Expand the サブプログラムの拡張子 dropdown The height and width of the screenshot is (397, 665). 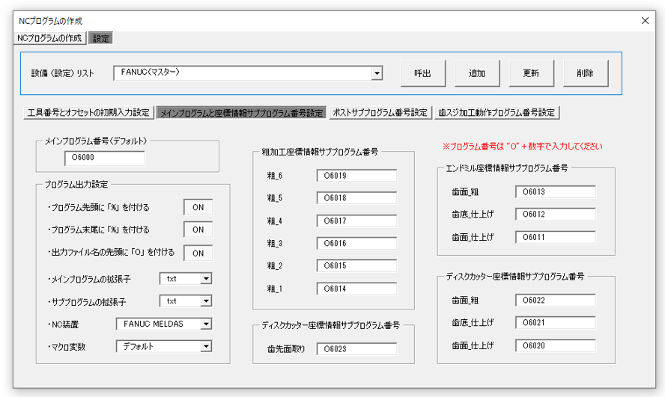point(206,301)
